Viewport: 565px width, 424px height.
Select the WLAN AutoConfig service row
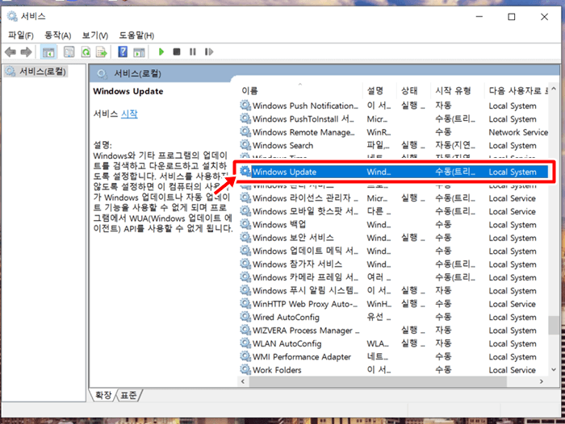(394, 343)
